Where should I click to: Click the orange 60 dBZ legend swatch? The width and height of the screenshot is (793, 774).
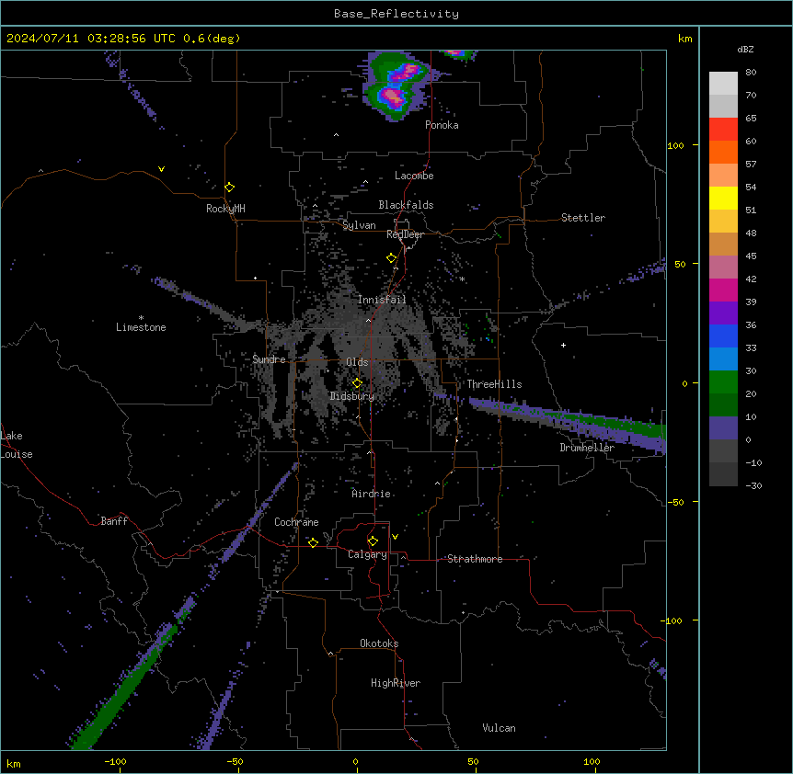click(723, 152)
